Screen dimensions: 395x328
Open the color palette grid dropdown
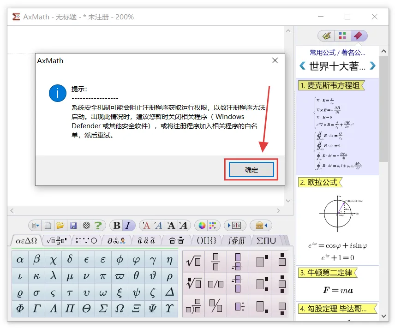click(213, 225)
